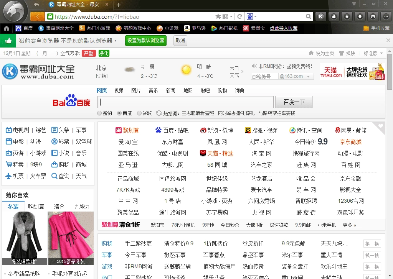Screen dimensions: 393x279
Task: Click the K Duba toolbar icon
Action: click(x=320, y=16)
